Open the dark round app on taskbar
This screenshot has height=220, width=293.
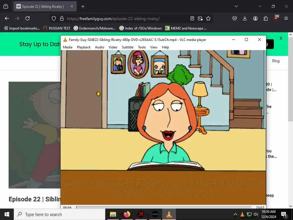[155, 214]
